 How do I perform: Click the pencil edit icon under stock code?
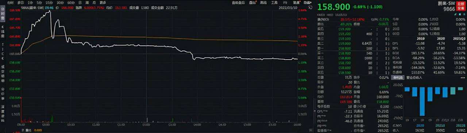tap(455, 14)
